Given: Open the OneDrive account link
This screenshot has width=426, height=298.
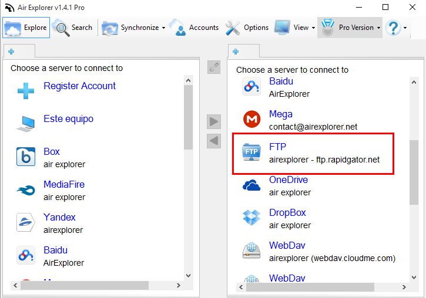Looking at the screenshot, I should (289, 180).
